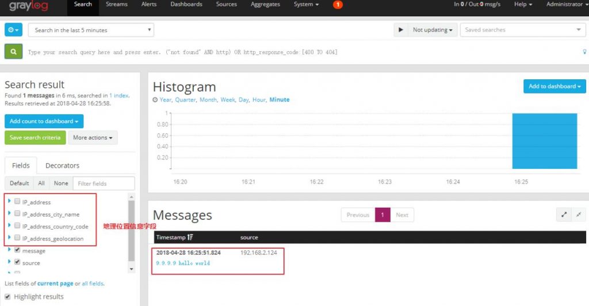
Task: Set histogram resolution to Month
Action: pos(208,100)
